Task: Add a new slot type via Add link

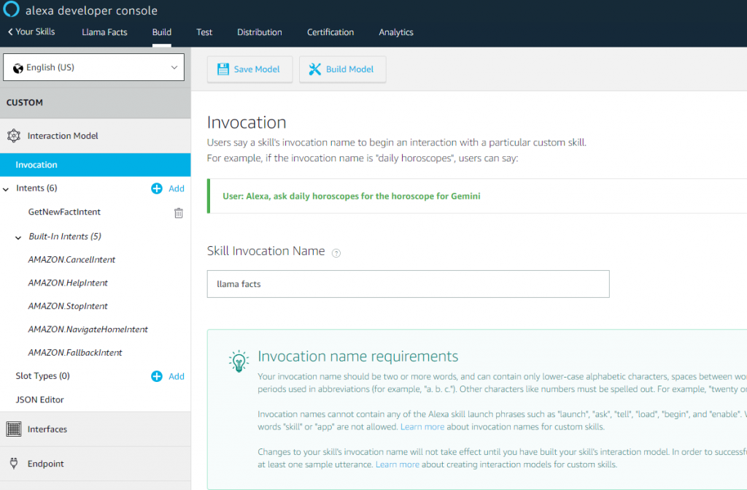Action: pos(177,377)
